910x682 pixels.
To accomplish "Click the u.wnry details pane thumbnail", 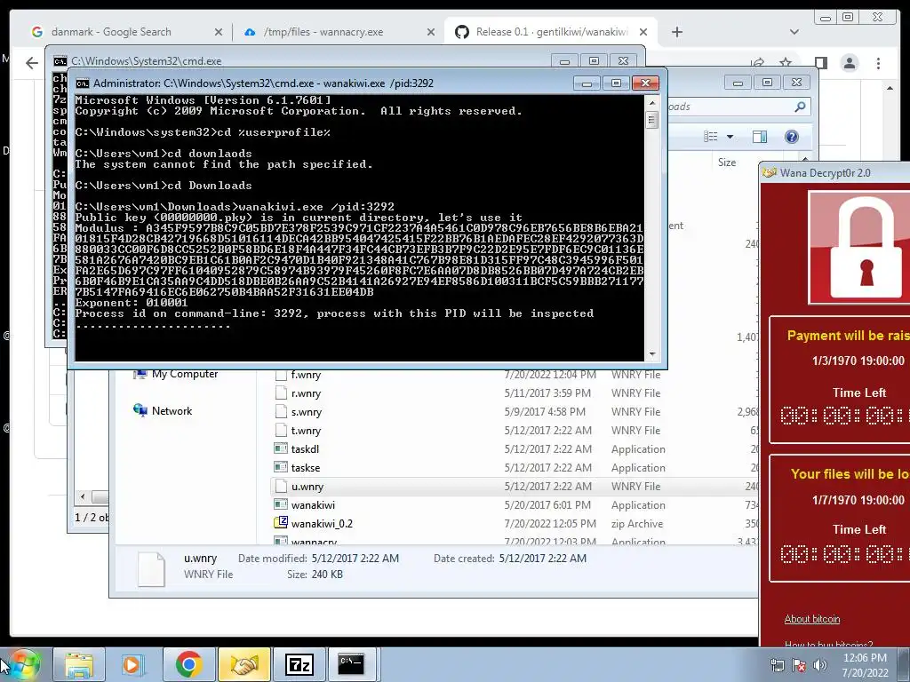I will 151,569.
